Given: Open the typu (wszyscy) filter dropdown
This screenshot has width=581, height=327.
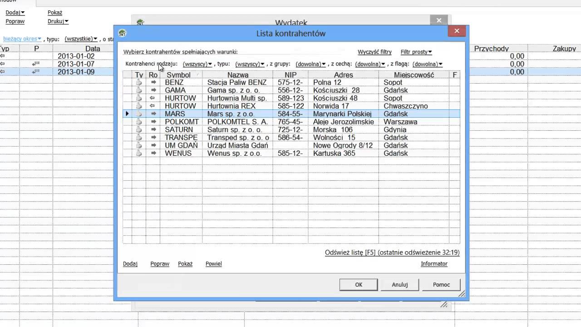Looking at the screenshot, I should coord(250,64).
